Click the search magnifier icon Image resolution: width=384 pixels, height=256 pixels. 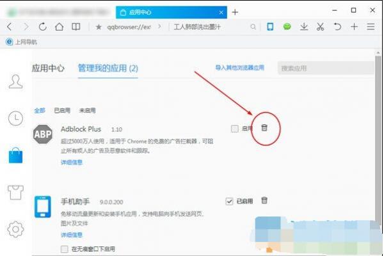[x=253, y=27]
